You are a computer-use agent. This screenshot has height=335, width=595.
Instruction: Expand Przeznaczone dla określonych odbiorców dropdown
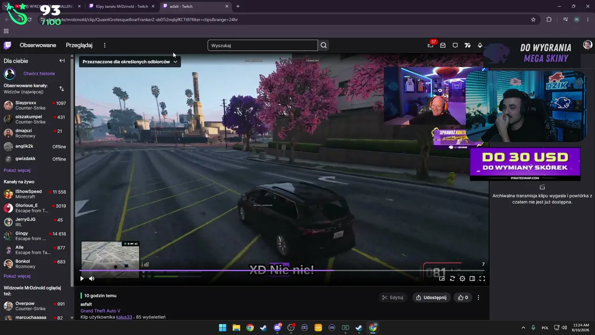click(x=130, y=61)
